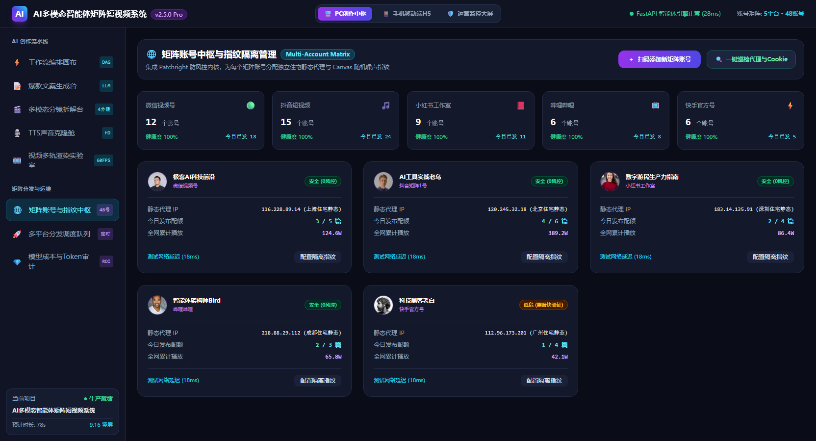This screenshot has height=441, width=816.
Task: Configure isolation fingerprint for 数字游民生产力指南
Action: pyautogui.click(x=770, y=257)
